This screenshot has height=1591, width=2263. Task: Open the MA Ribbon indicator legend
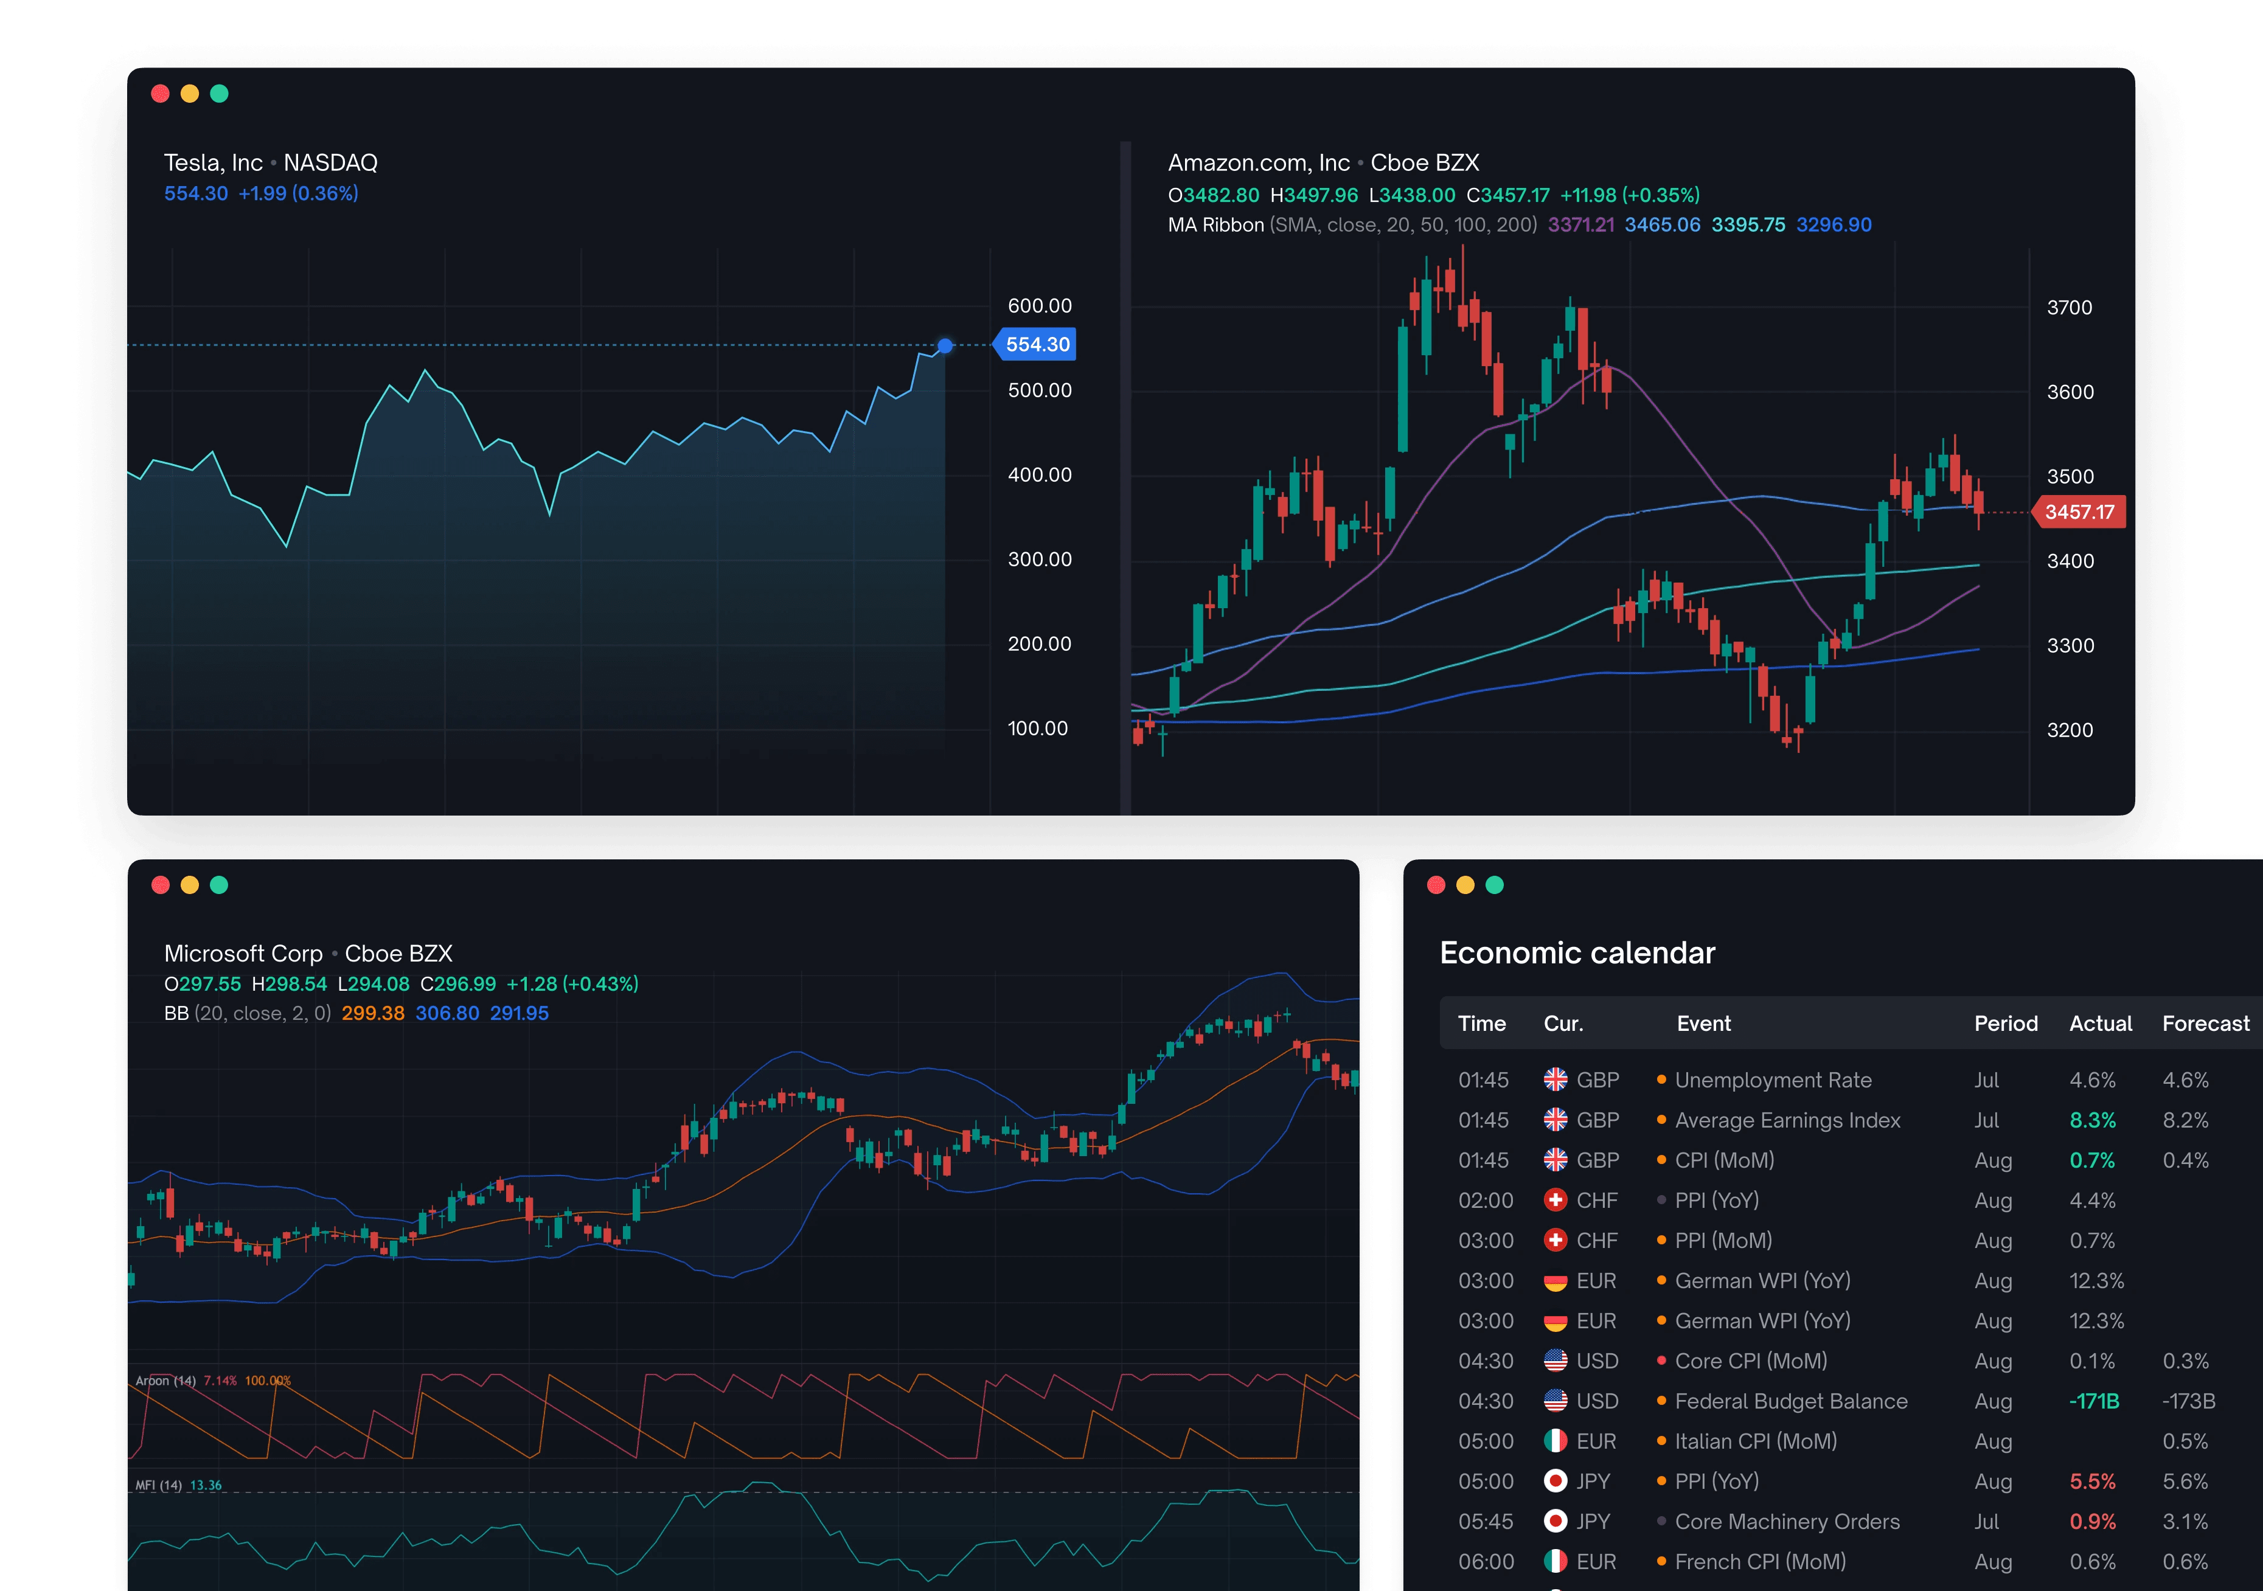pyautogui.click(x=1215, y=224)
